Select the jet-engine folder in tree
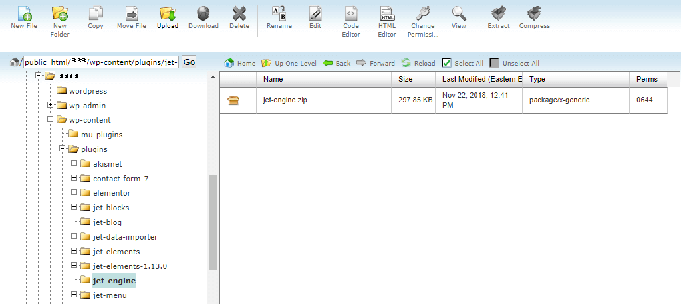 click(x=114, y=281)
